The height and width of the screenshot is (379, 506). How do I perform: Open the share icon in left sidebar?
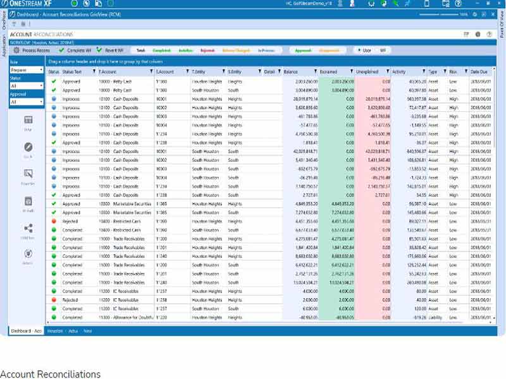click(x=28, y=229)
